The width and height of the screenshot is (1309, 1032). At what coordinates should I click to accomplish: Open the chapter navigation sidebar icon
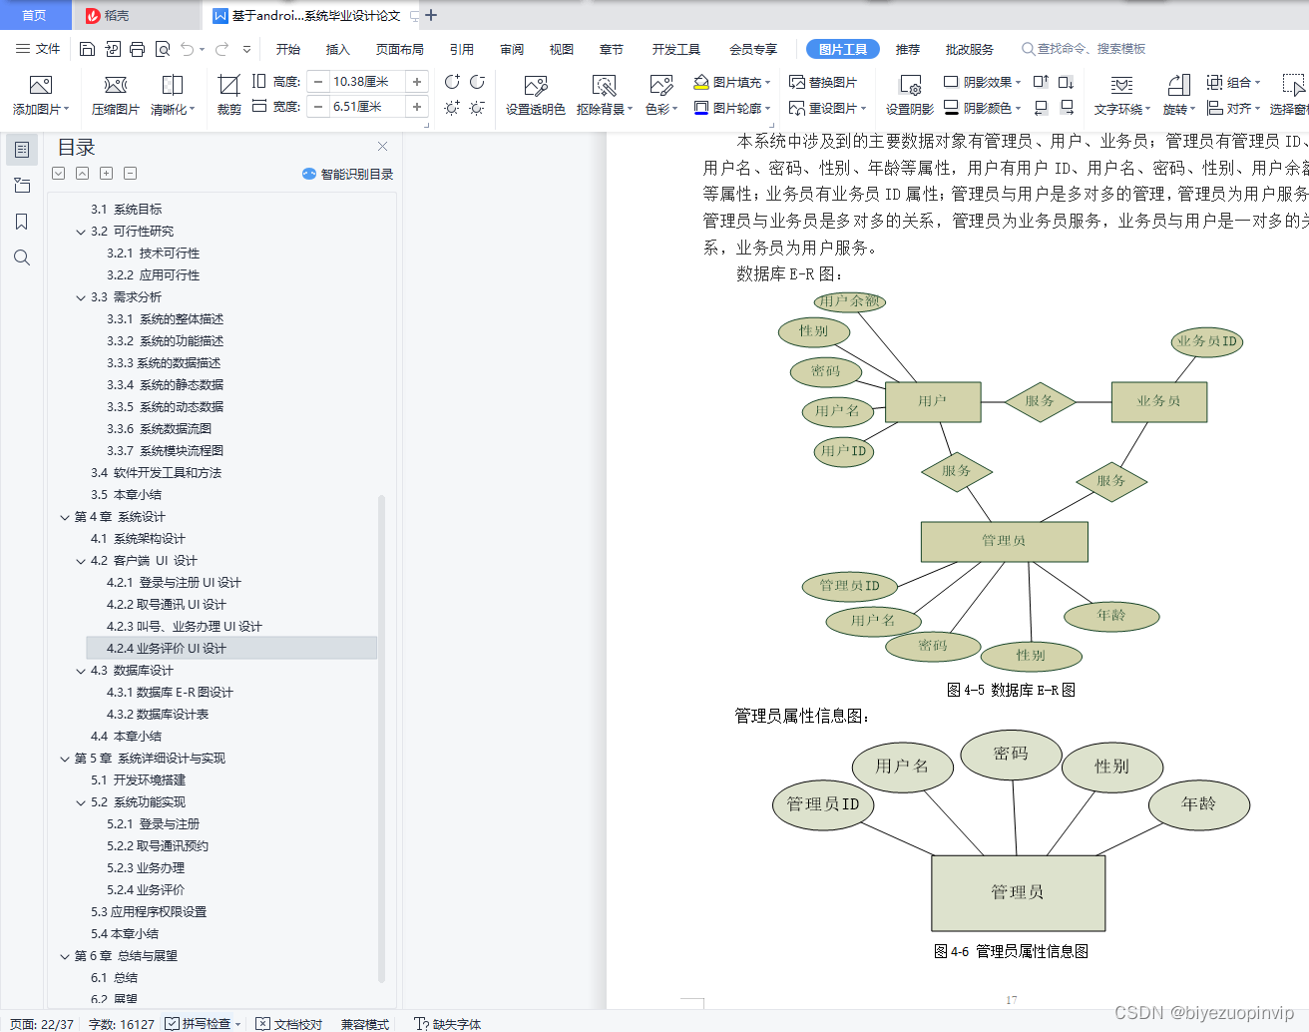[22, 186]
